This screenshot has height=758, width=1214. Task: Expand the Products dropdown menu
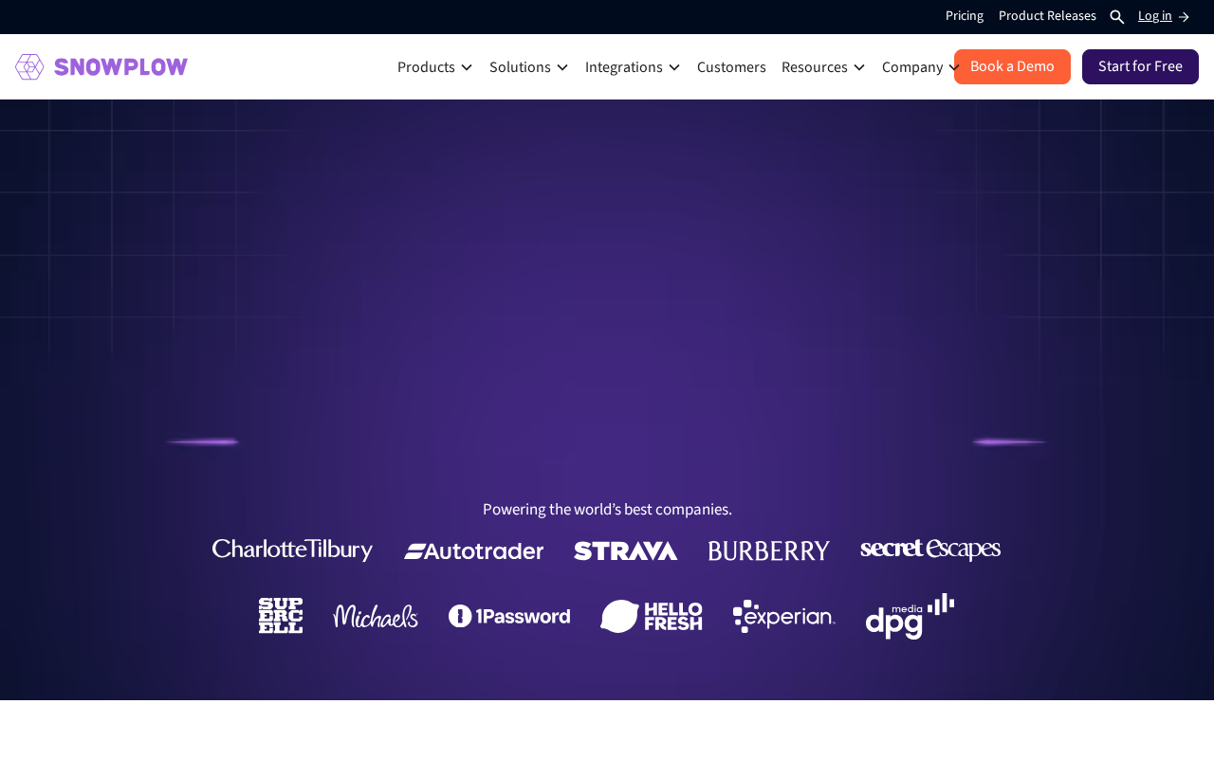coord(434,67)
